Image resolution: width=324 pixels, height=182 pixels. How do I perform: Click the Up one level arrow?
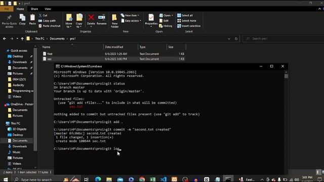22,38
